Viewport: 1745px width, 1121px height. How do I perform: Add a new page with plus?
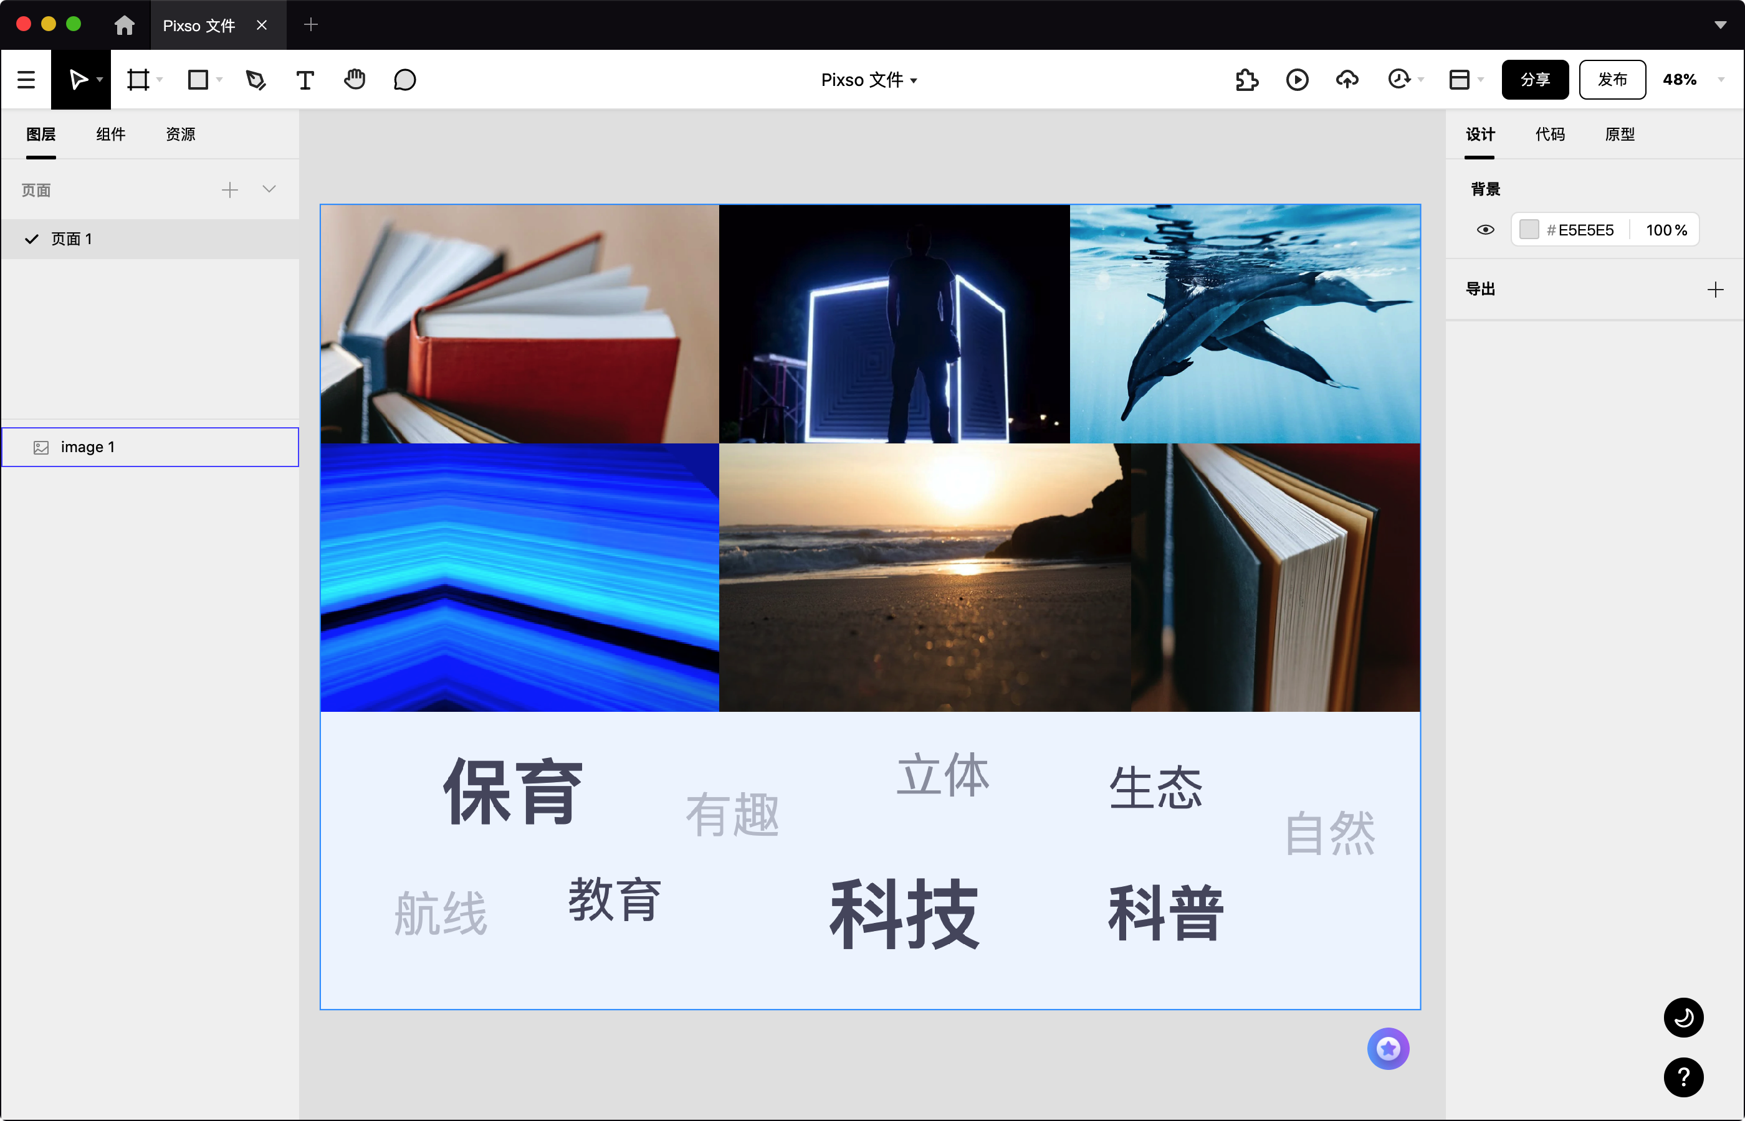229,190
